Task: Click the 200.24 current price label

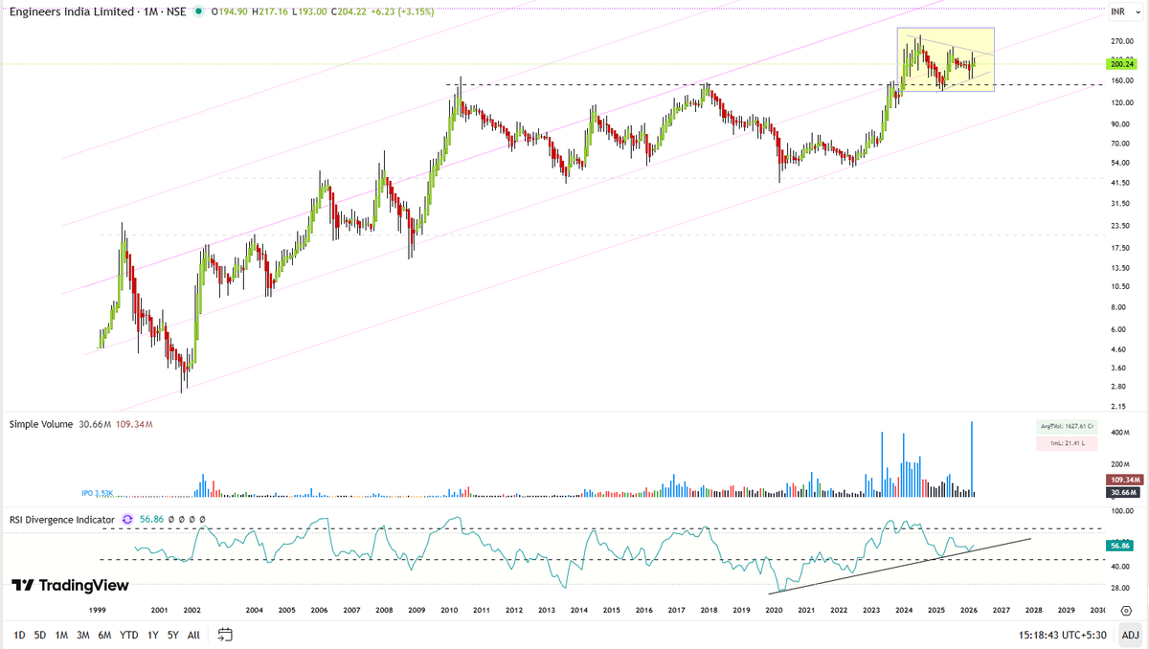Action: tap(1119, 63)
